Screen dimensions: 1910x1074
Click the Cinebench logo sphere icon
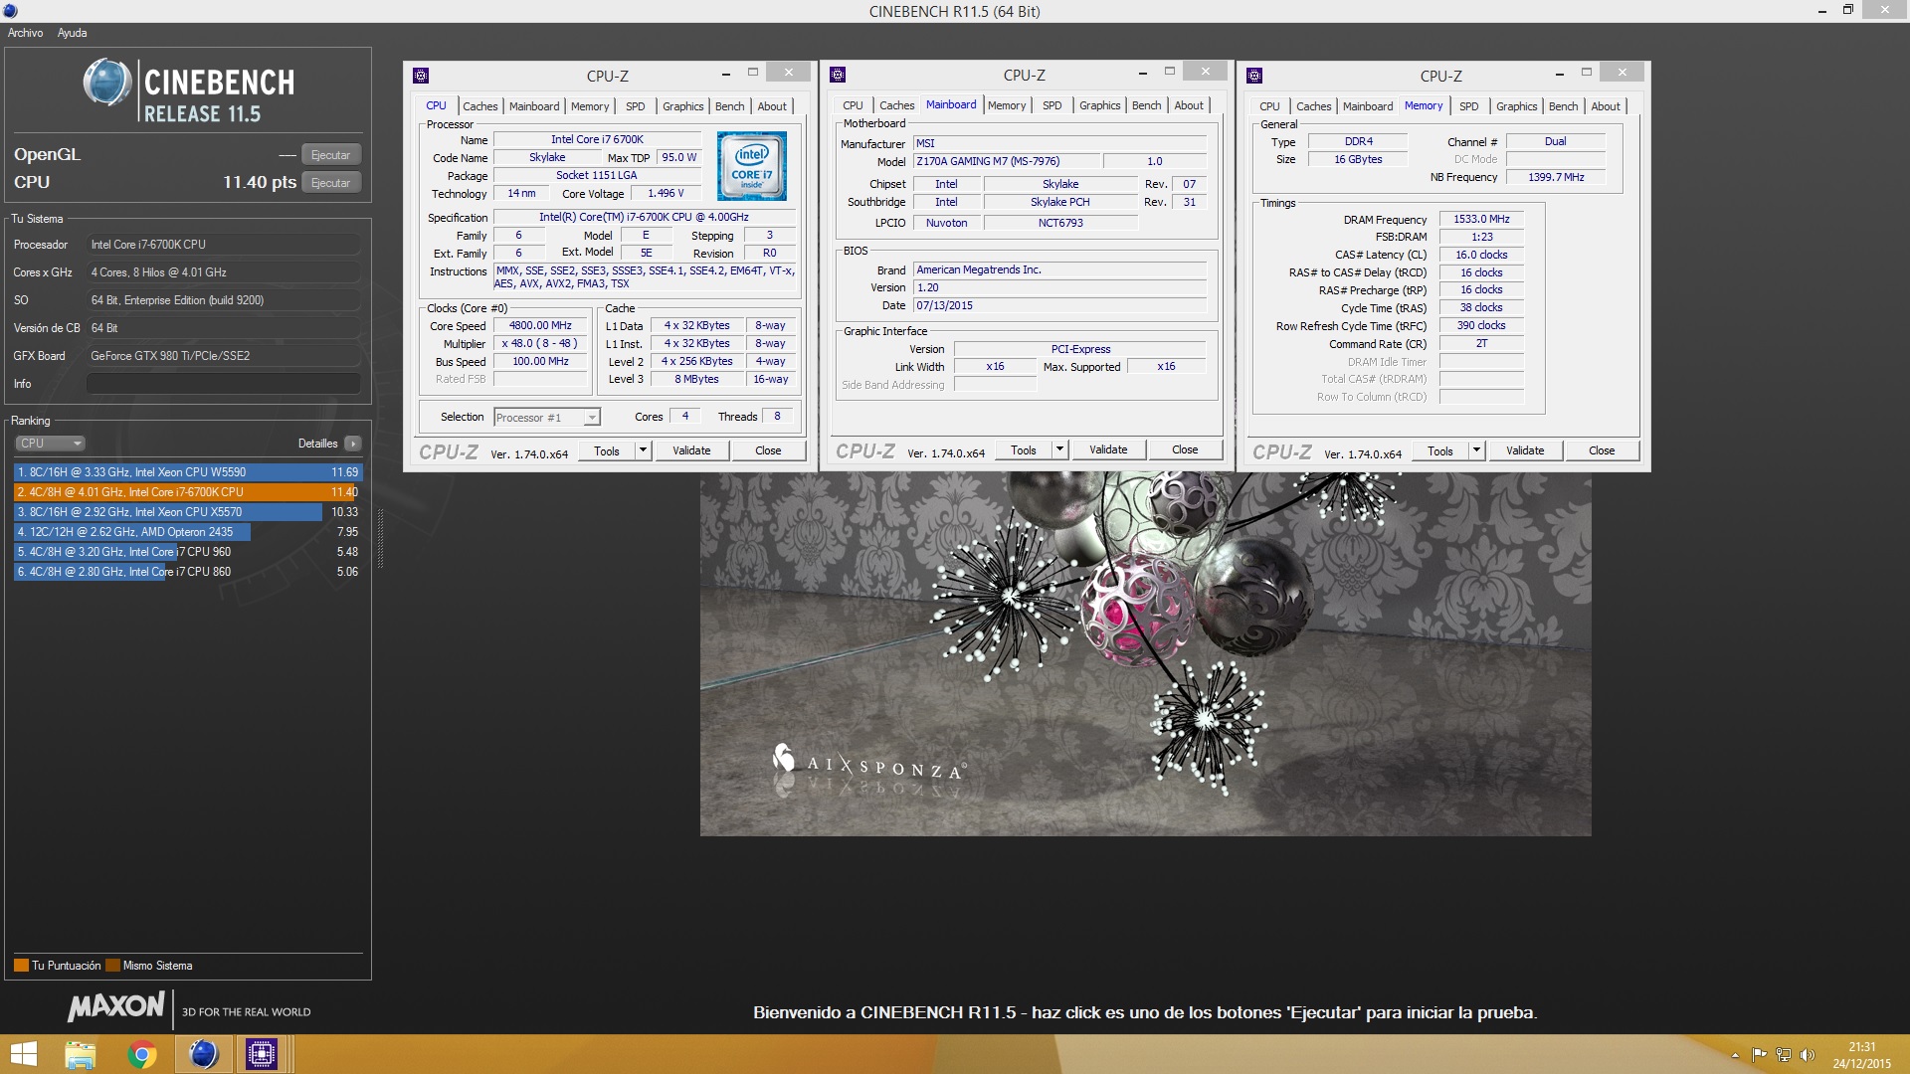(x=106, y=83)
